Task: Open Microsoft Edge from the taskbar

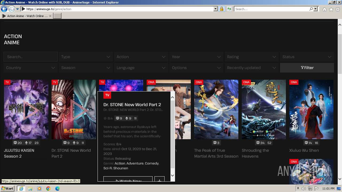Action: tap(57, 189)
